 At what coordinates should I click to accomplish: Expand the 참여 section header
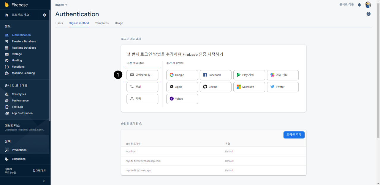click(x=8, y=141)
